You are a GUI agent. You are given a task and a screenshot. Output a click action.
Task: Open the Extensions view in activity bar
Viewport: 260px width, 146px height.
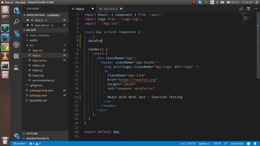(16, 56)
